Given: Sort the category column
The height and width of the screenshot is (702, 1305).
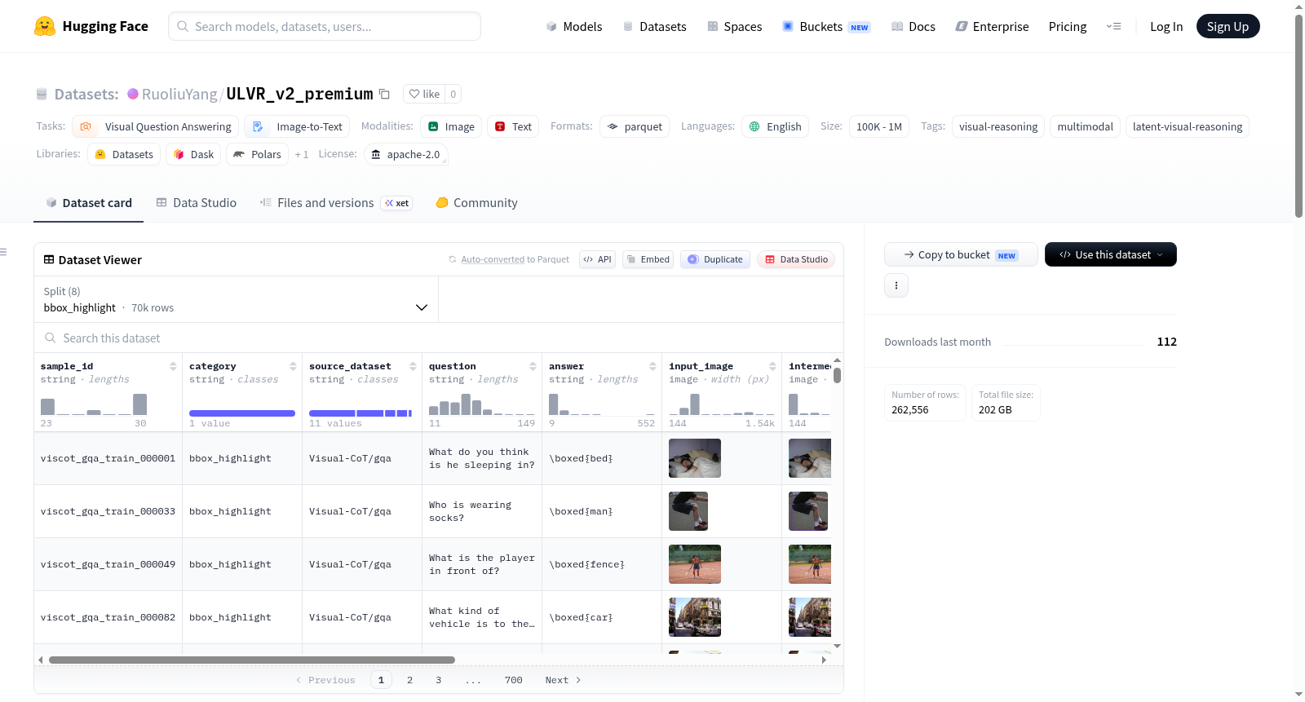Looking at the screenshot, I should [x=293, y=366].
